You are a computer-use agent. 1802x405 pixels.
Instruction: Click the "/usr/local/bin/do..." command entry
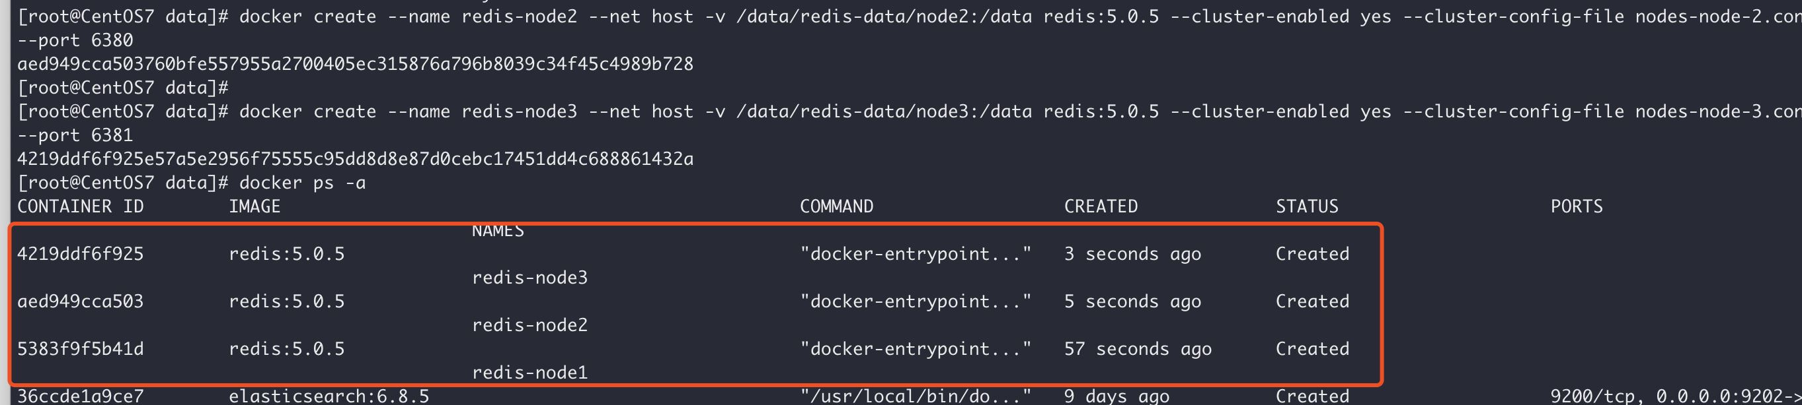click(x=915, y=396)
